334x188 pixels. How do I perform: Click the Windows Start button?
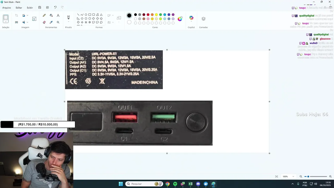121,184
